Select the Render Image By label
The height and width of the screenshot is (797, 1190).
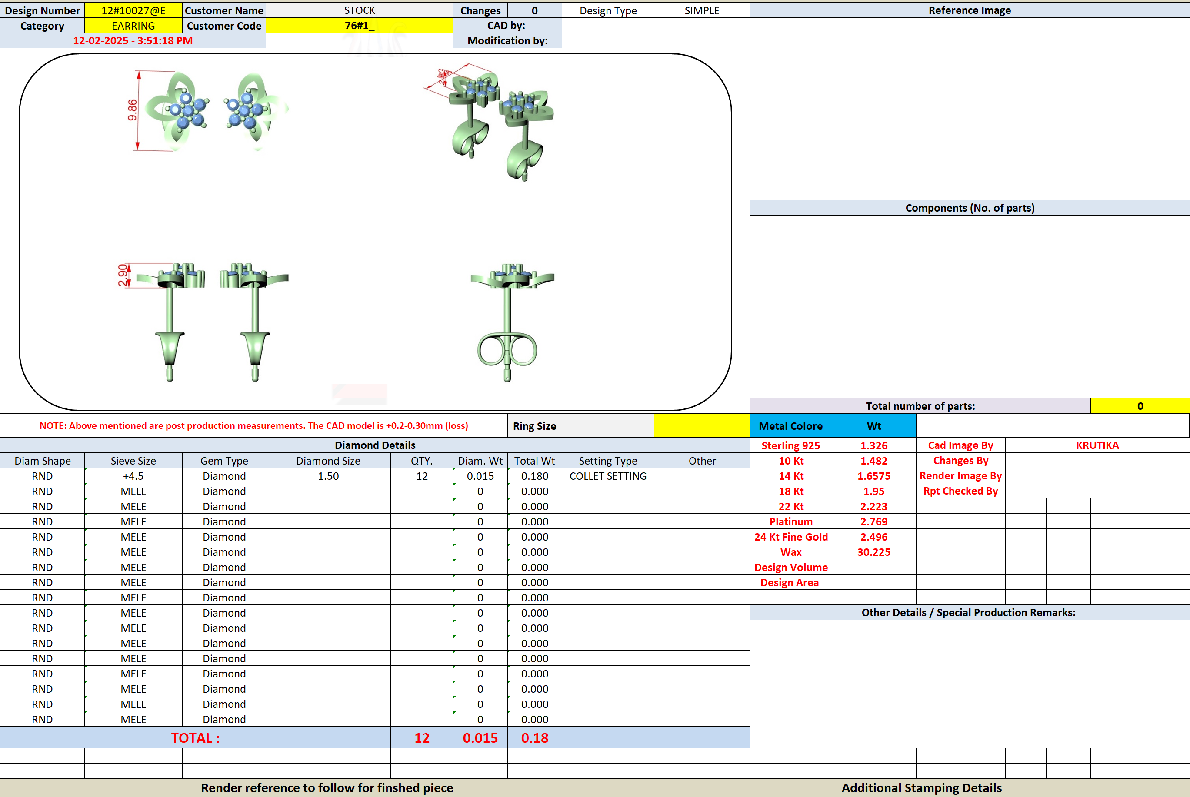[x=960, y=476]
